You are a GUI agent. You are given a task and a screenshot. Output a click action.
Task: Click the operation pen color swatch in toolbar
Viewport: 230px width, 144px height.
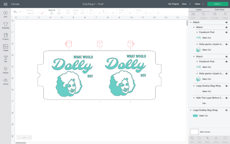click(42, 13)
